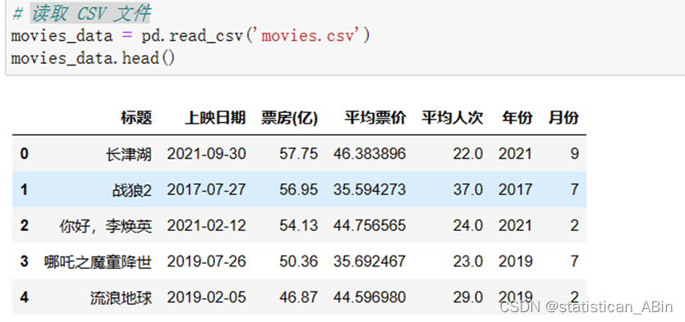Click the date cell 2021-09-30
This screenshot has width=685, height=322.
[207, 154]
